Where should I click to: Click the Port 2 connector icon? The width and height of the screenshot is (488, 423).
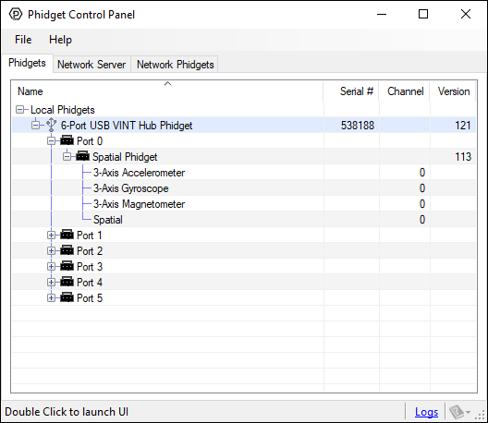[67, 250]
